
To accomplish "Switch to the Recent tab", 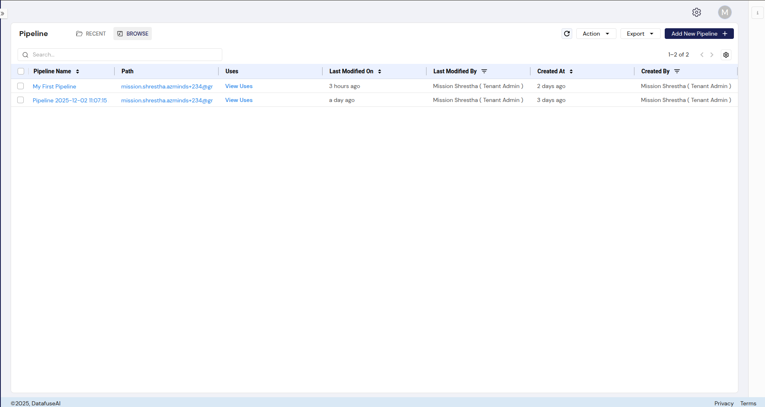I will (x=91, y=34).
